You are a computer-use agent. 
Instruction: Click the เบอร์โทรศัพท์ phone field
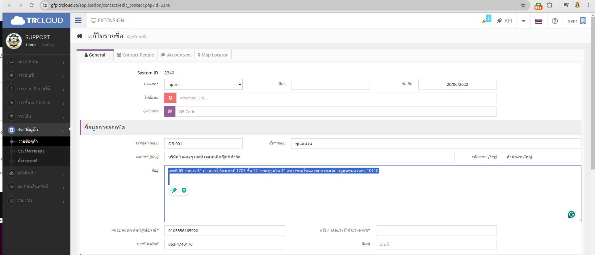point(224,244)
